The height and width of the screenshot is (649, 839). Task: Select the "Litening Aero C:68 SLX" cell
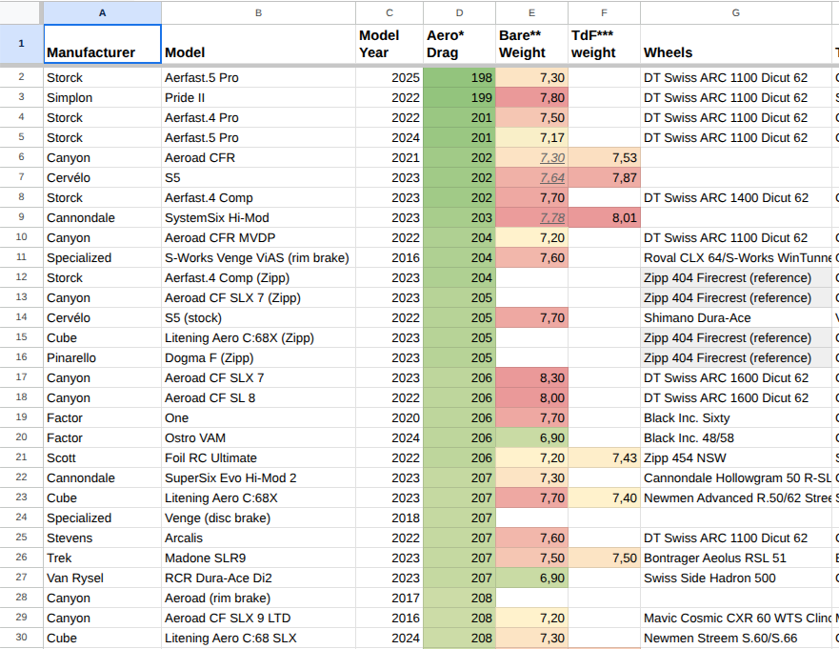(x=258, y=638)
